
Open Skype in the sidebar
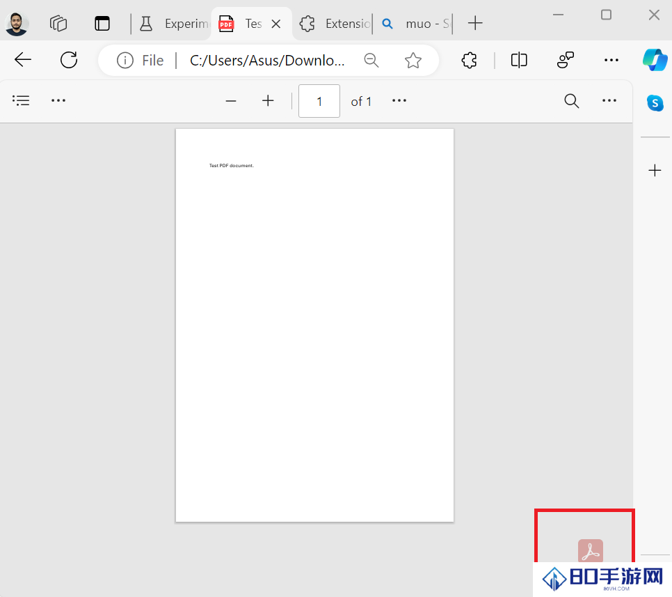tap(655, 103)
